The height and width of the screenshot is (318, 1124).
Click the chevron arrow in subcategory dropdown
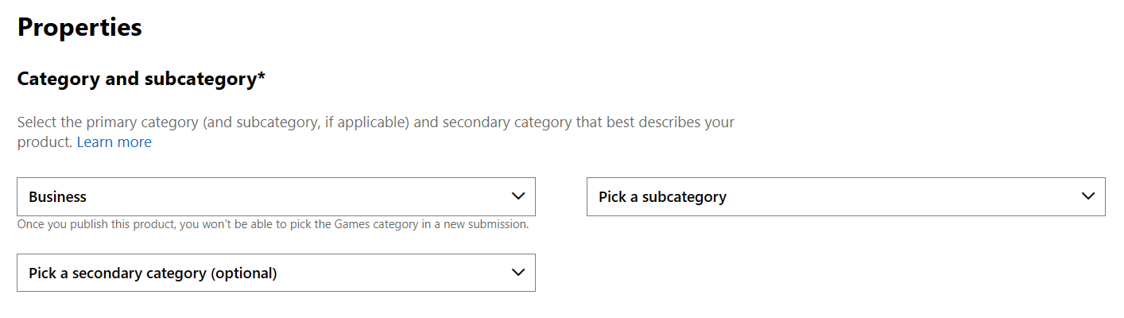tap(1088, 196)
